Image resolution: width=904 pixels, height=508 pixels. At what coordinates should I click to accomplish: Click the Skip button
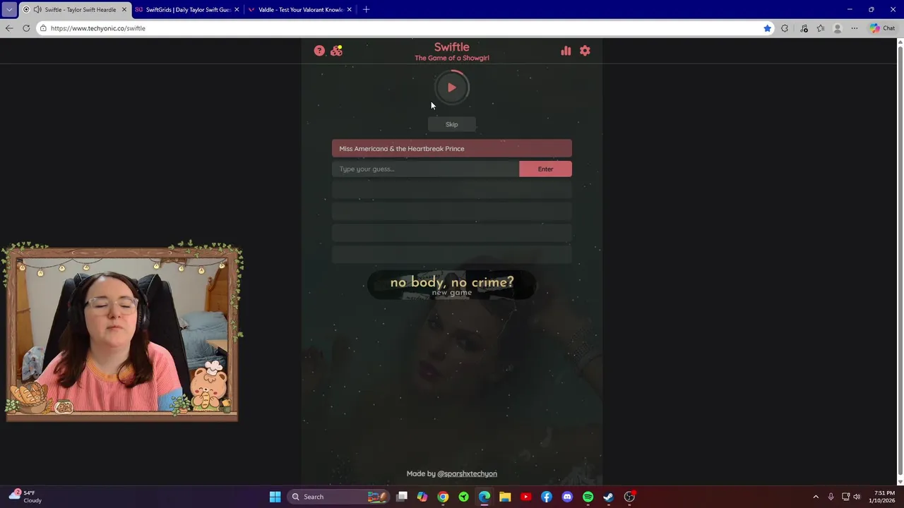pyautogui.click(x=452, y=124)
